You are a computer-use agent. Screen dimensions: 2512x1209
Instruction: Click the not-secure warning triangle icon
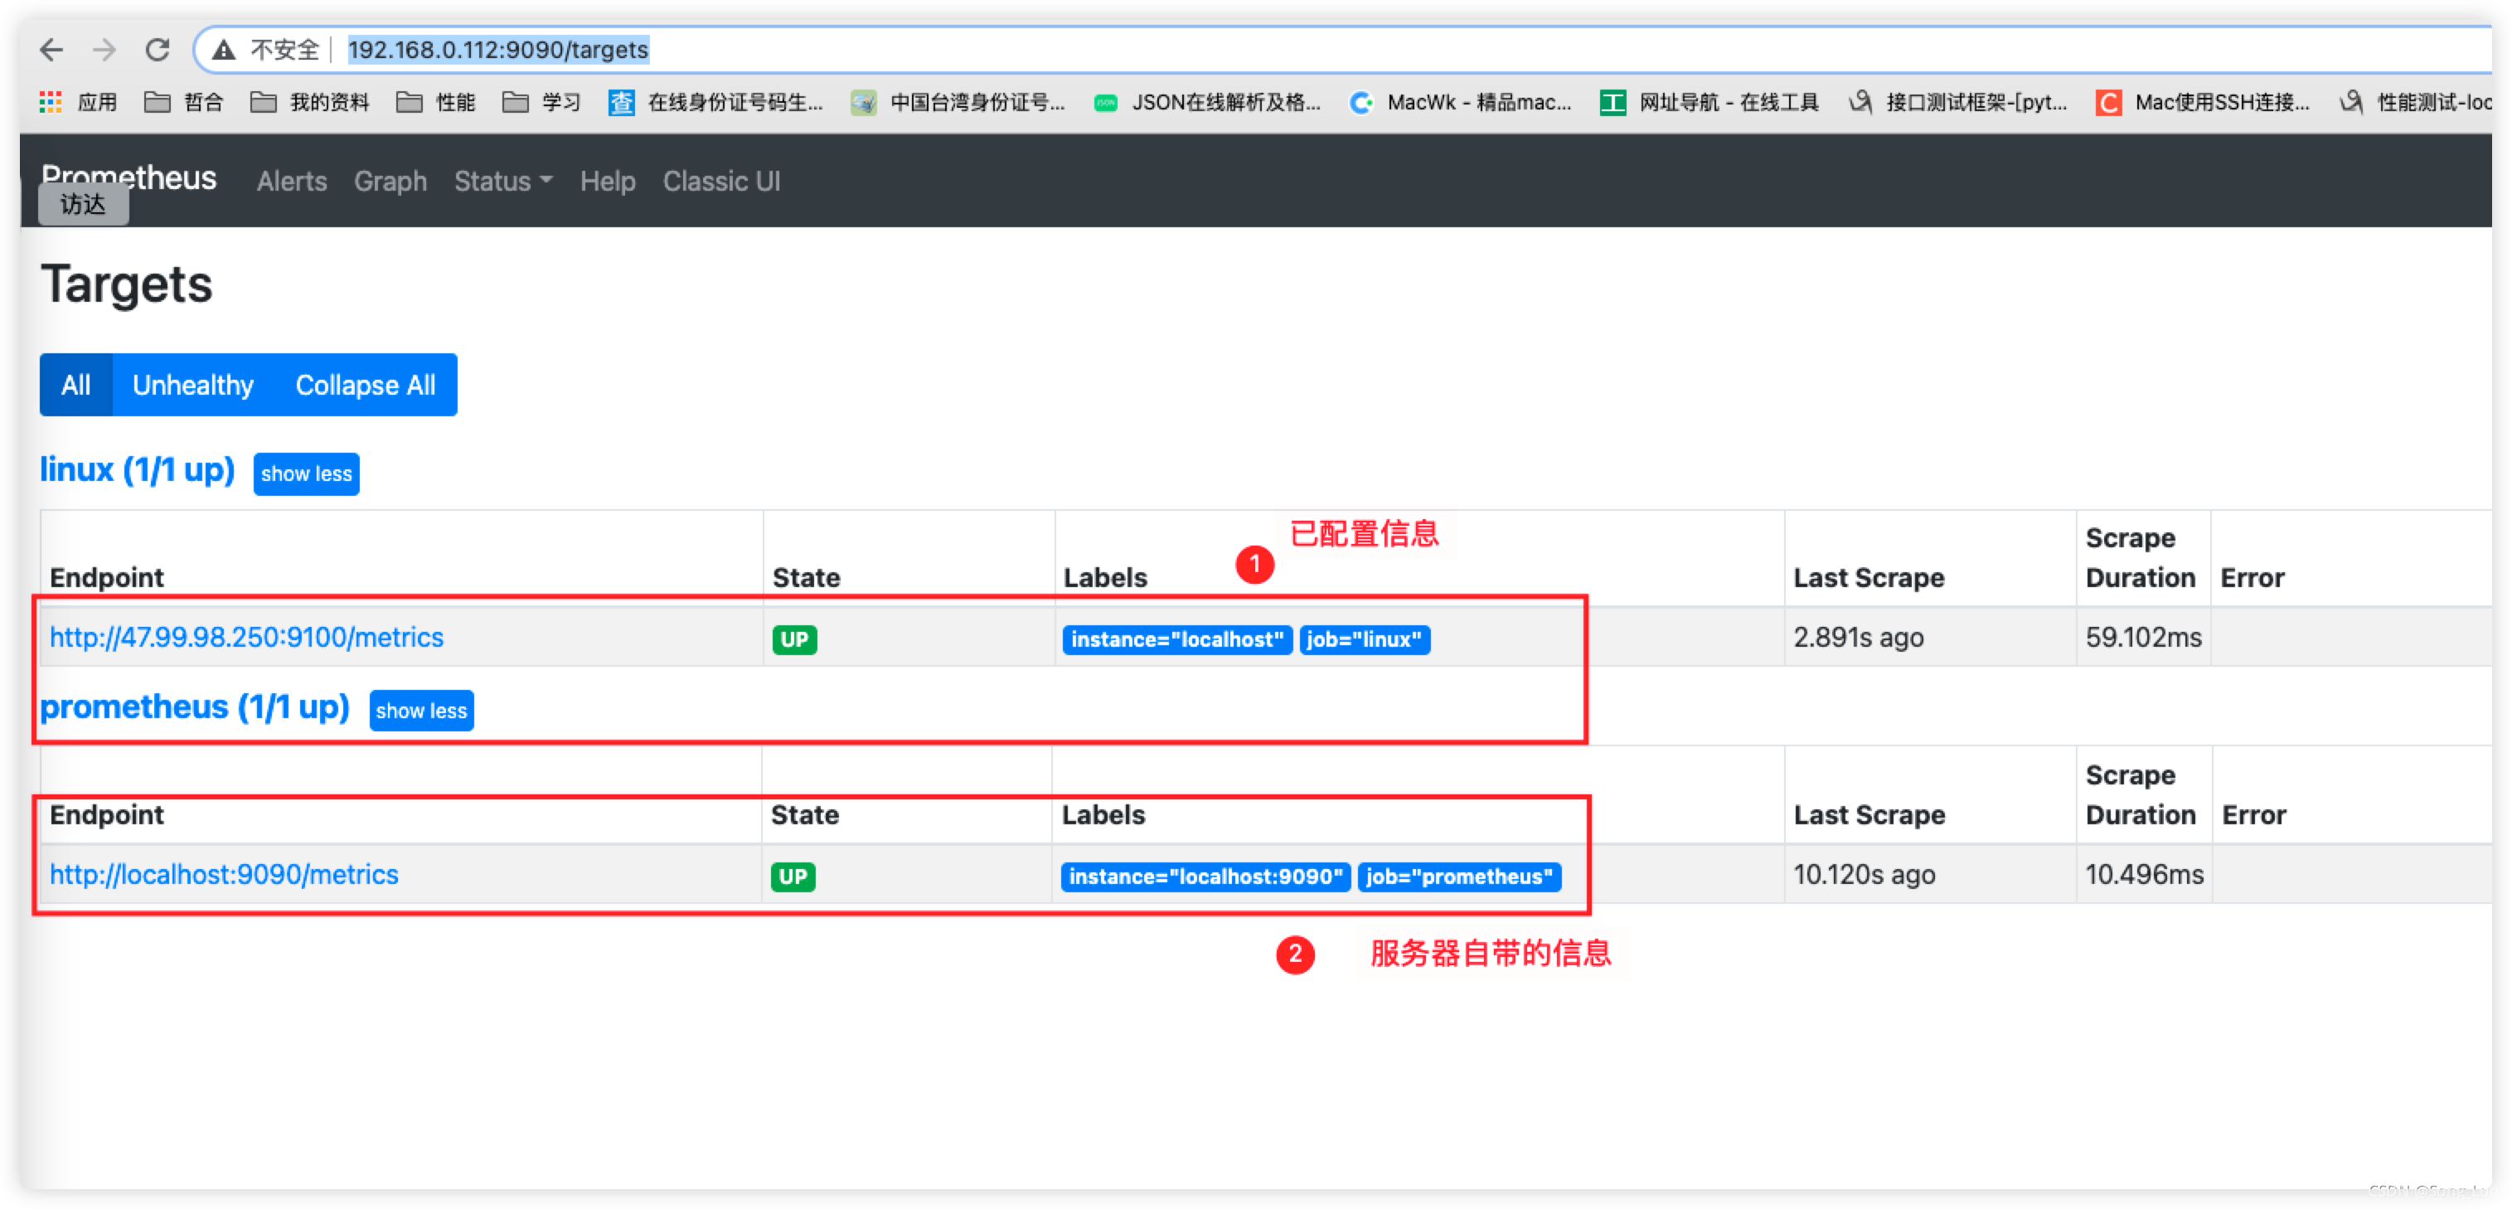tap(223, 50)
